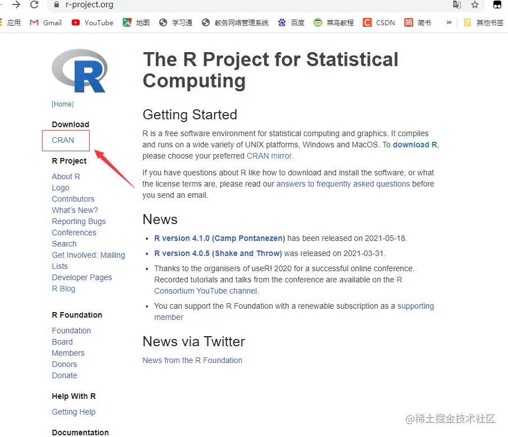Screen dimensions: 508x437
Task: Open the What's New? link
Action: click(x=75, y=210)
